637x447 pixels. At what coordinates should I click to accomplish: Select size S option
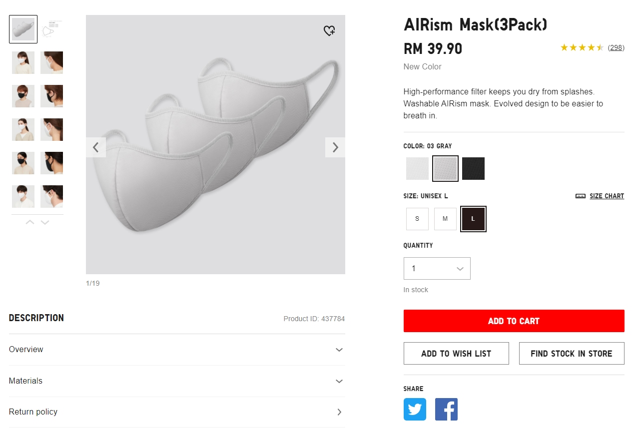417,219
